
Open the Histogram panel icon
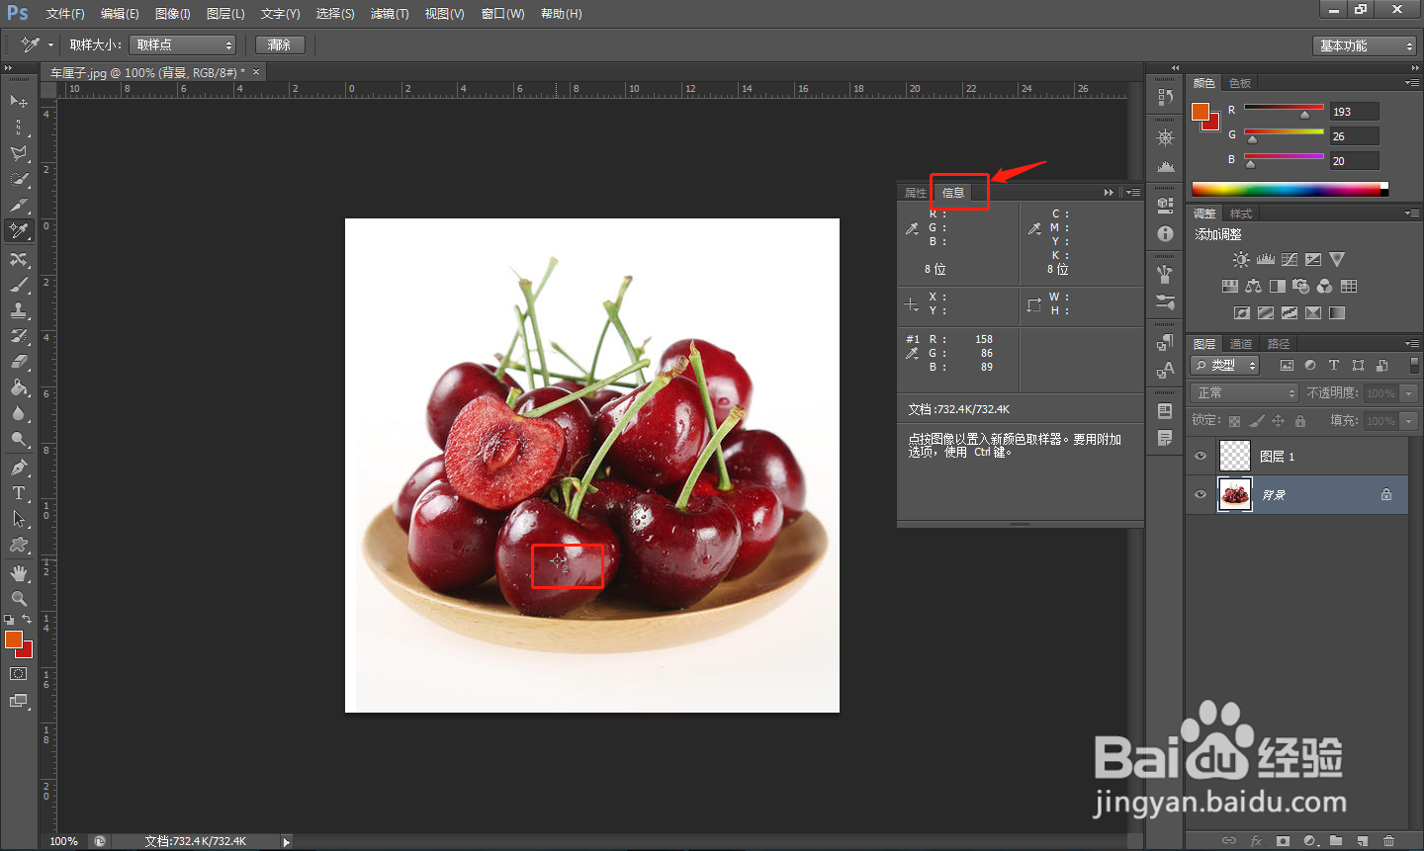coord(1165,165)
